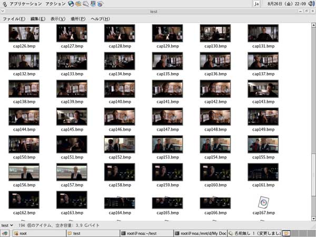The height and width of the screenshot is (237, 316).
Task: Click the cap160.bmp file name
Action: click(215, 185)
